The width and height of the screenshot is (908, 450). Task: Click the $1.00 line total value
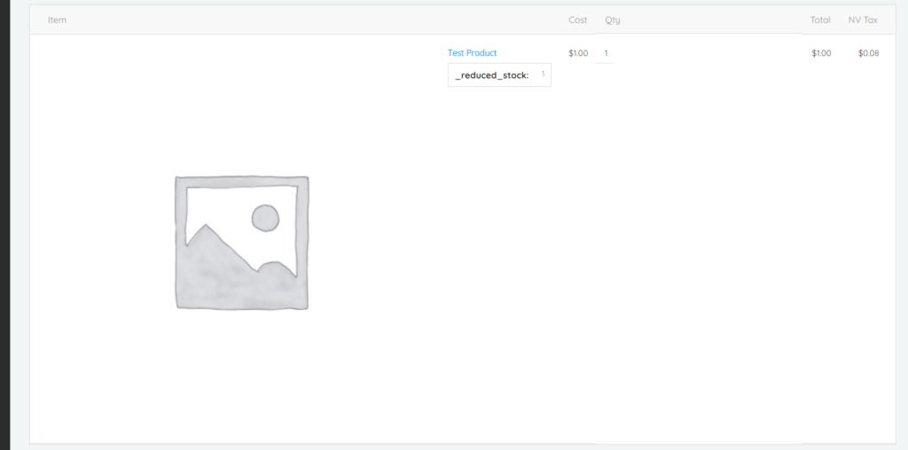[821, 53]
